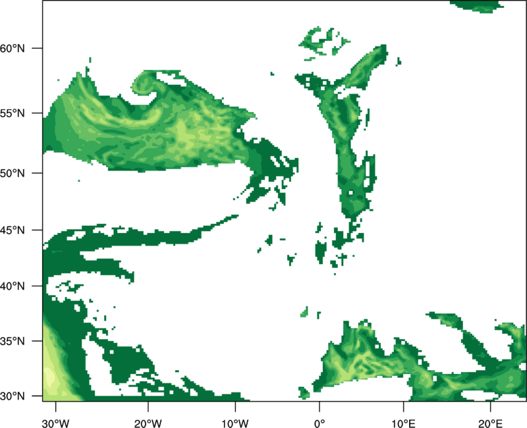The height and width of the screenshot is (428, 527).
Task: Click the 20°W longitude label
Action: click(148, 423)
